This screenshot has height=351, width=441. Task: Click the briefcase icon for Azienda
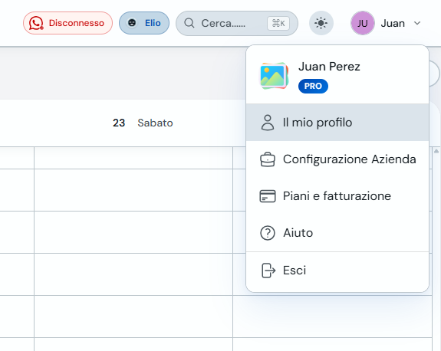point(268,159)
